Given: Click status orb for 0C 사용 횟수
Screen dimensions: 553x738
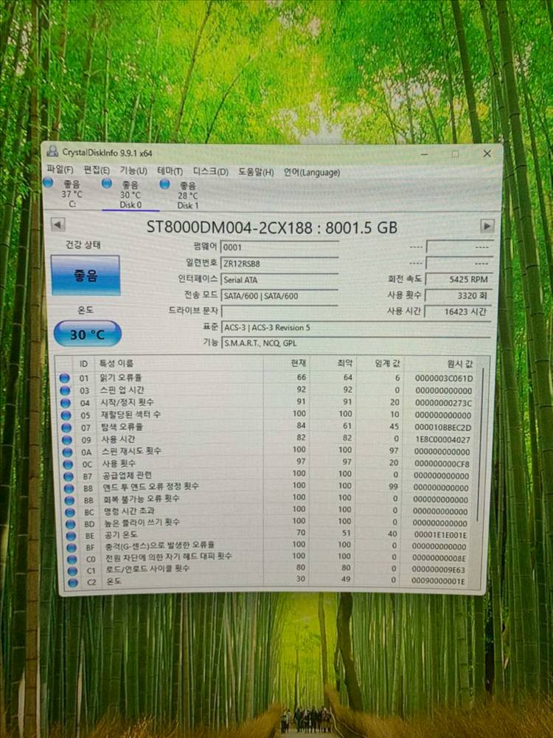Looking at the screenshot, I should (68, 464).
